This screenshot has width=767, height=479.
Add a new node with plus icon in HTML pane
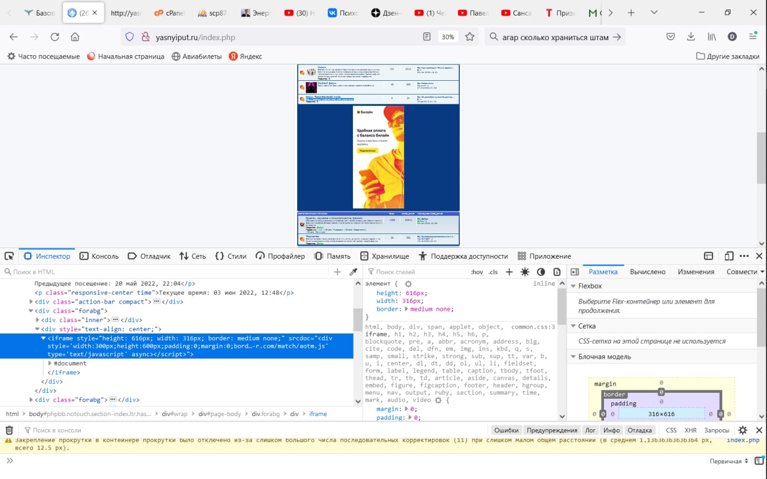pos(337,272)
